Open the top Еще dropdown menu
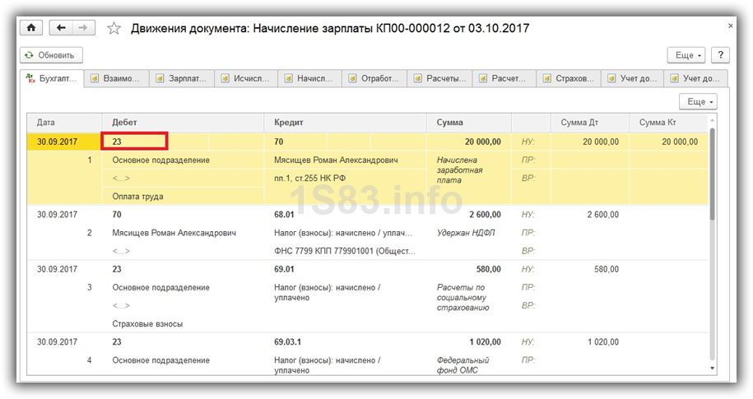 689,55
